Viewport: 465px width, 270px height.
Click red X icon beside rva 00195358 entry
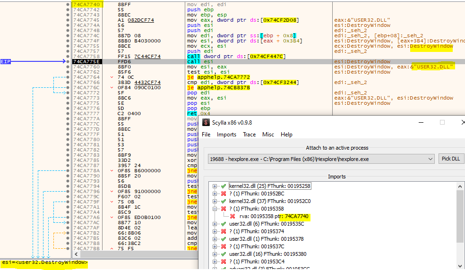pos(233,216)
